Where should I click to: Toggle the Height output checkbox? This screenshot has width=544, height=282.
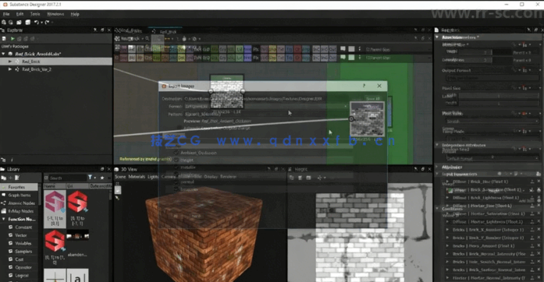[x=176, y=160]
